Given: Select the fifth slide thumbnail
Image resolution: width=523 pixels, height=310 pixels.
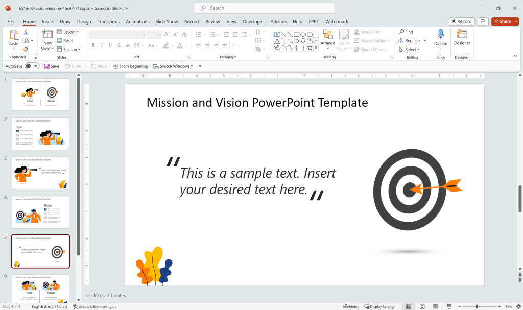Looking at the screenshot, I should coord(40,251).
